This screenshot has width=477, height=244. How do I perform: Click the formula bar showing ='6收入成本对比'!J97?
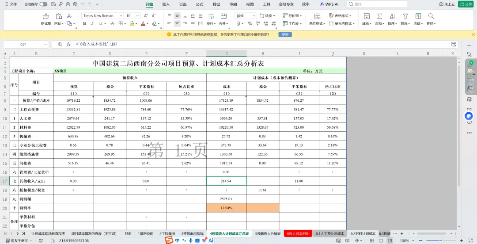coord(261,44)
